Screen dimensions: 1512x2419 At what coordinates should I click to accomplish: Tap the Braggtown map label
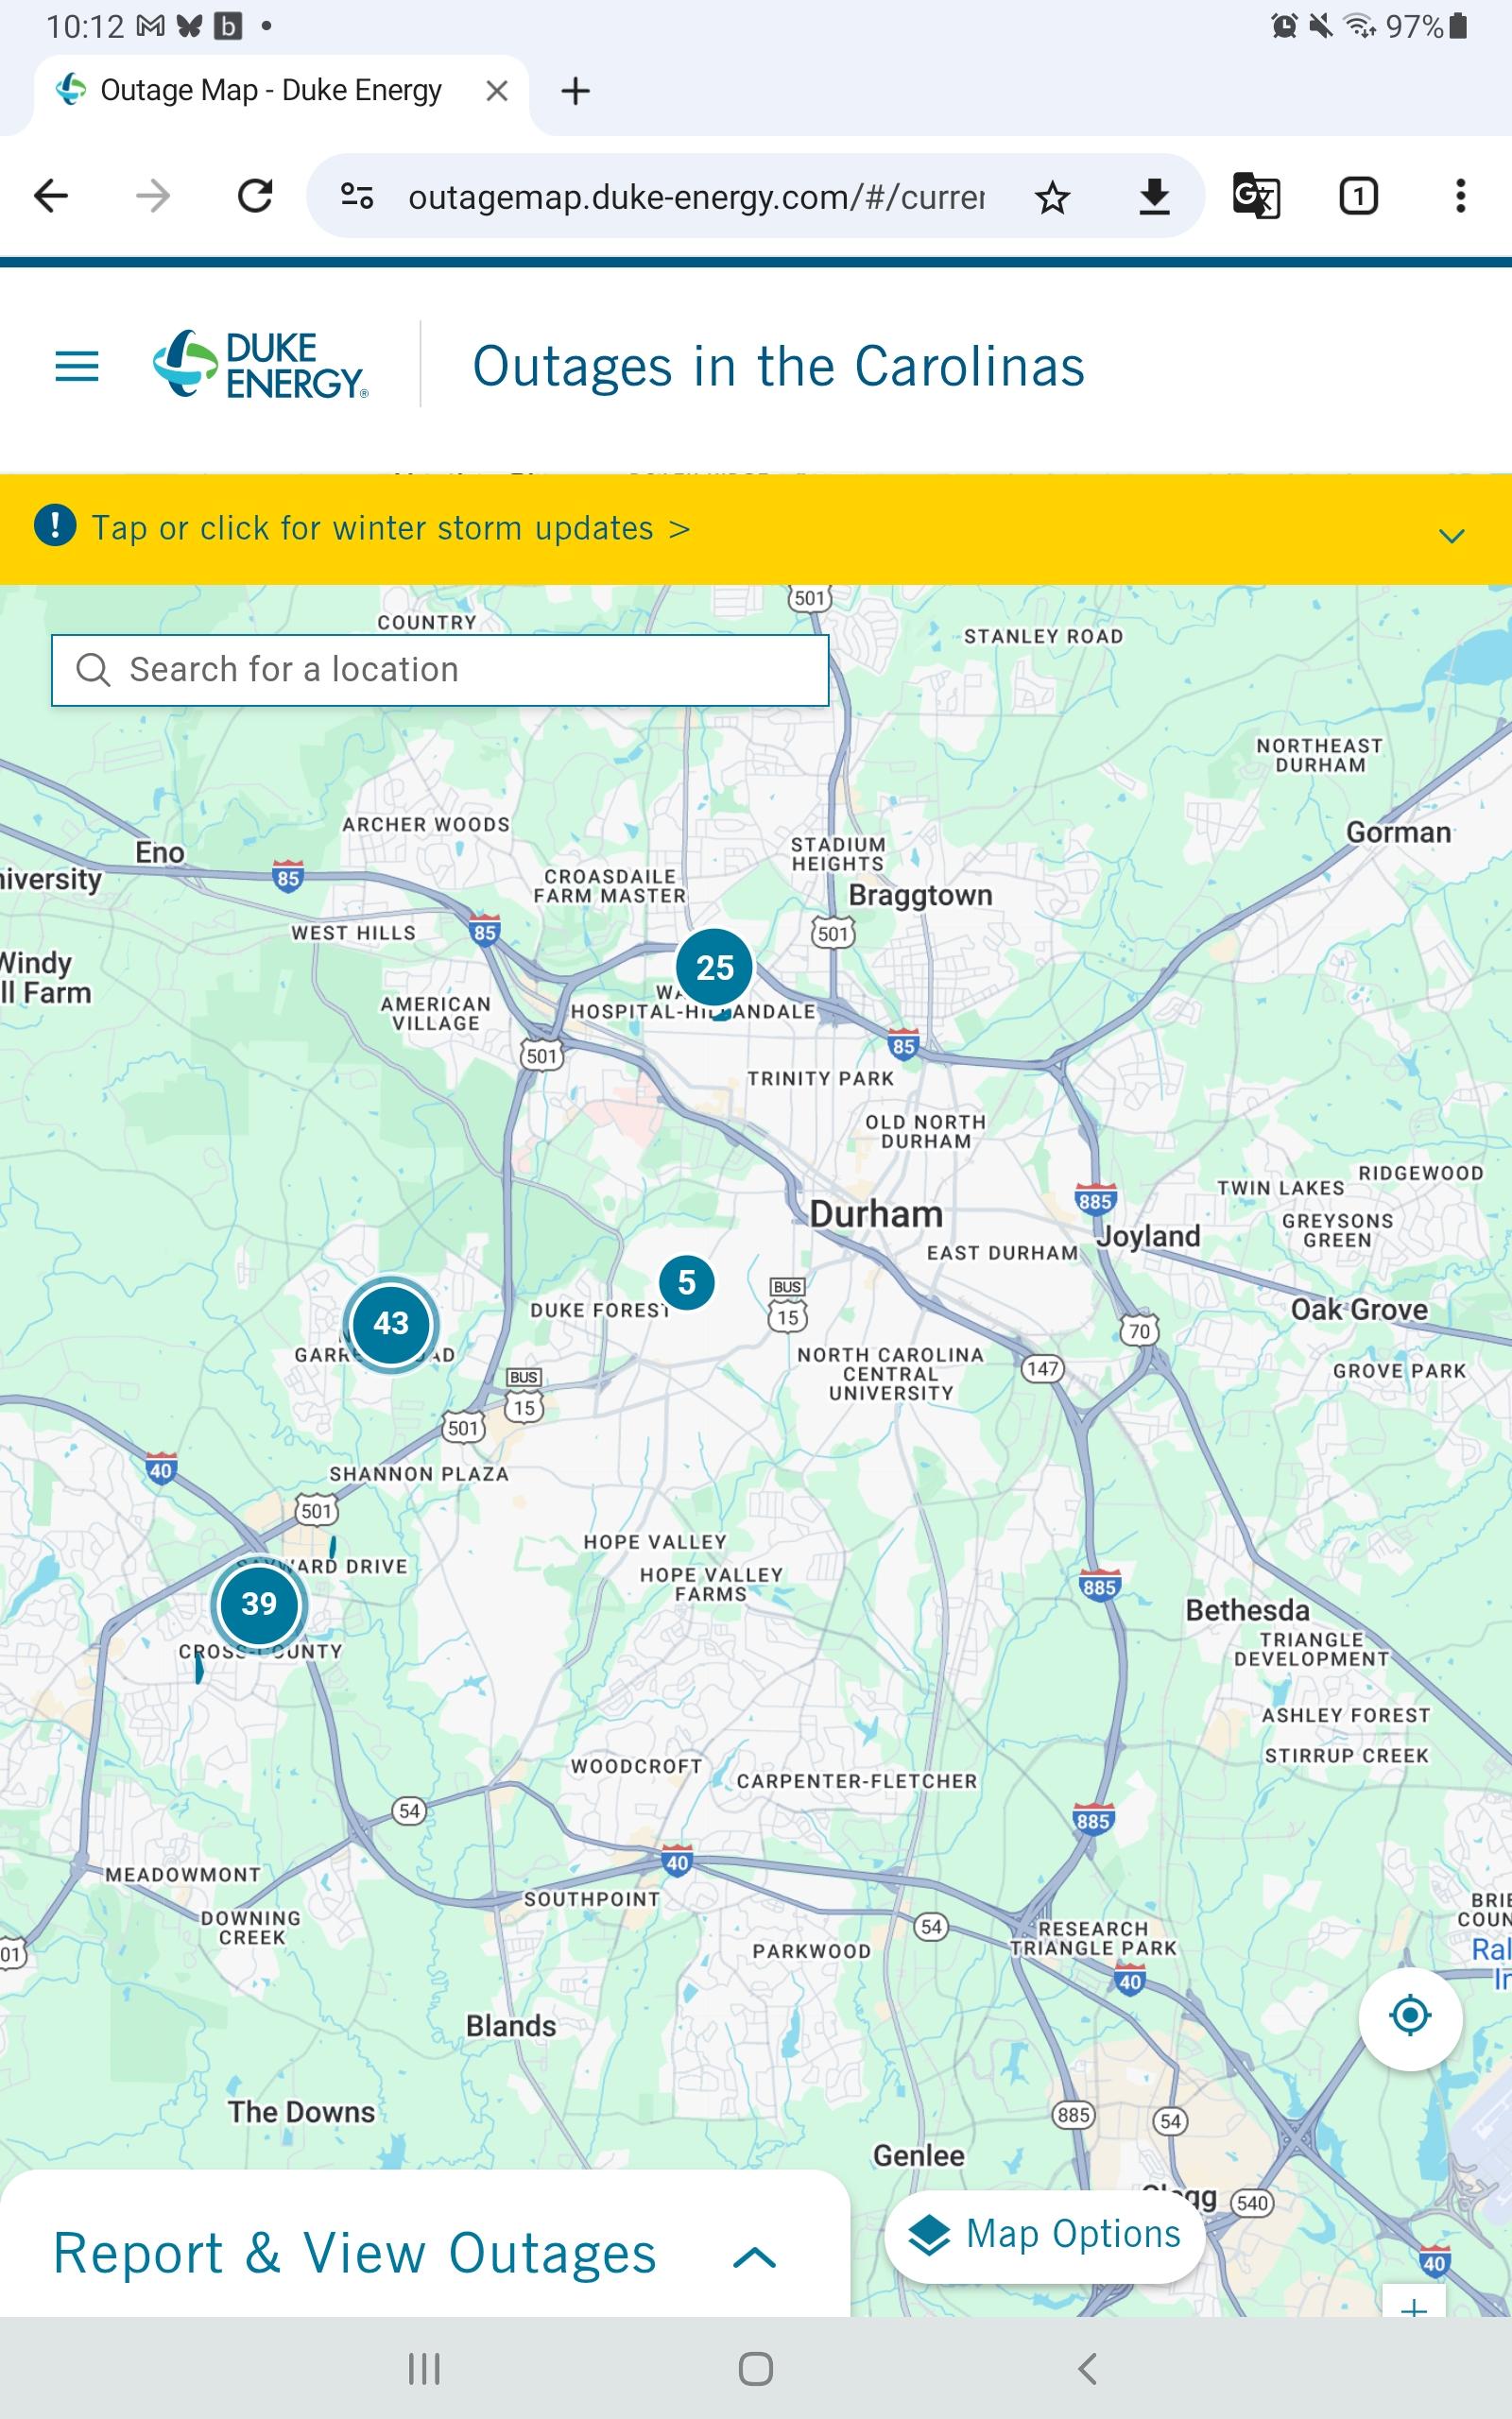tap(920, 895)
